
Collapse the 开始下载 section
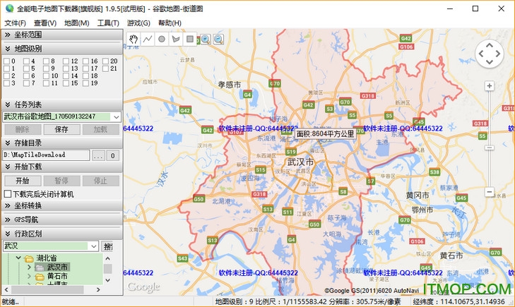[x=62, y=167]
